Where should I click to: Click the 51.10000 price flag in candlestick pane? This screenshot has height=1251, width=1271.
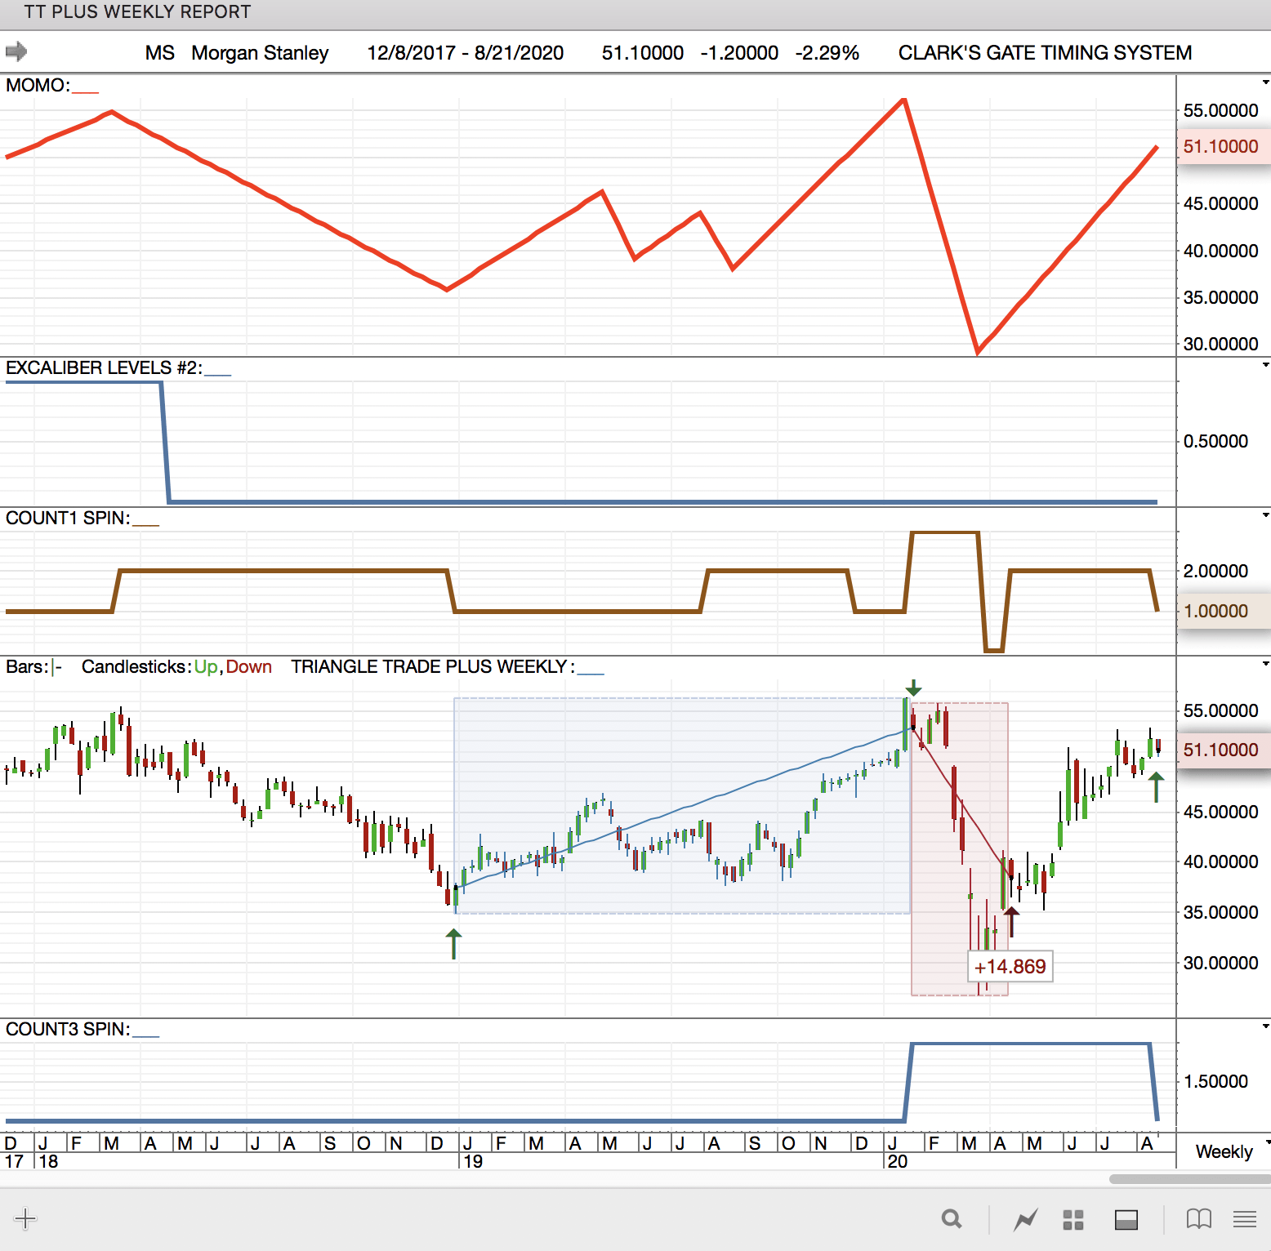pos(1223,750)
